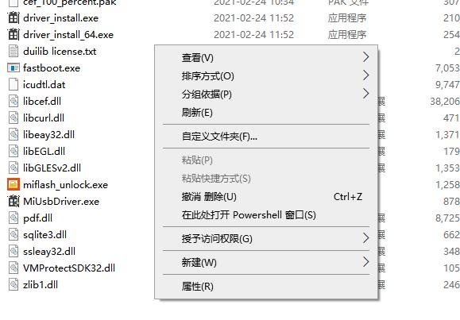Click the duilib license.txt document icon
460x320 pixels.
(x=14, y=52)
